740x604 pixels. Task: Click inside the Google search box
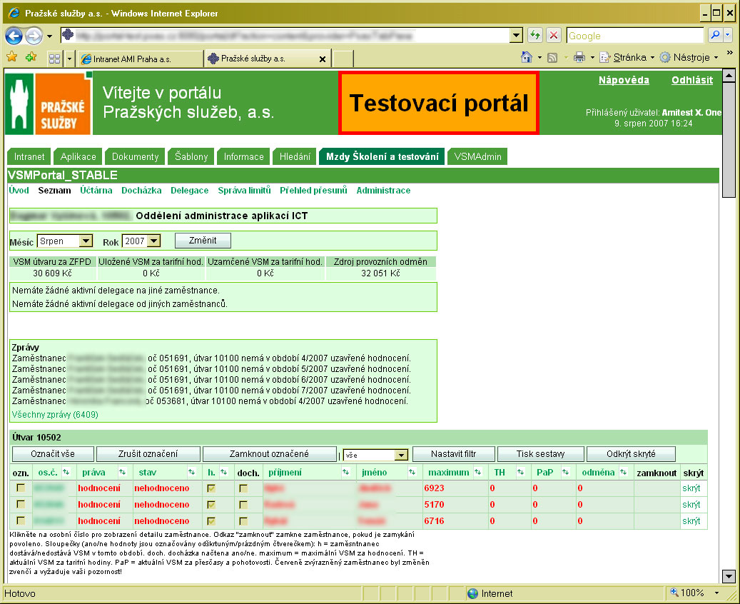pos(635,36)
